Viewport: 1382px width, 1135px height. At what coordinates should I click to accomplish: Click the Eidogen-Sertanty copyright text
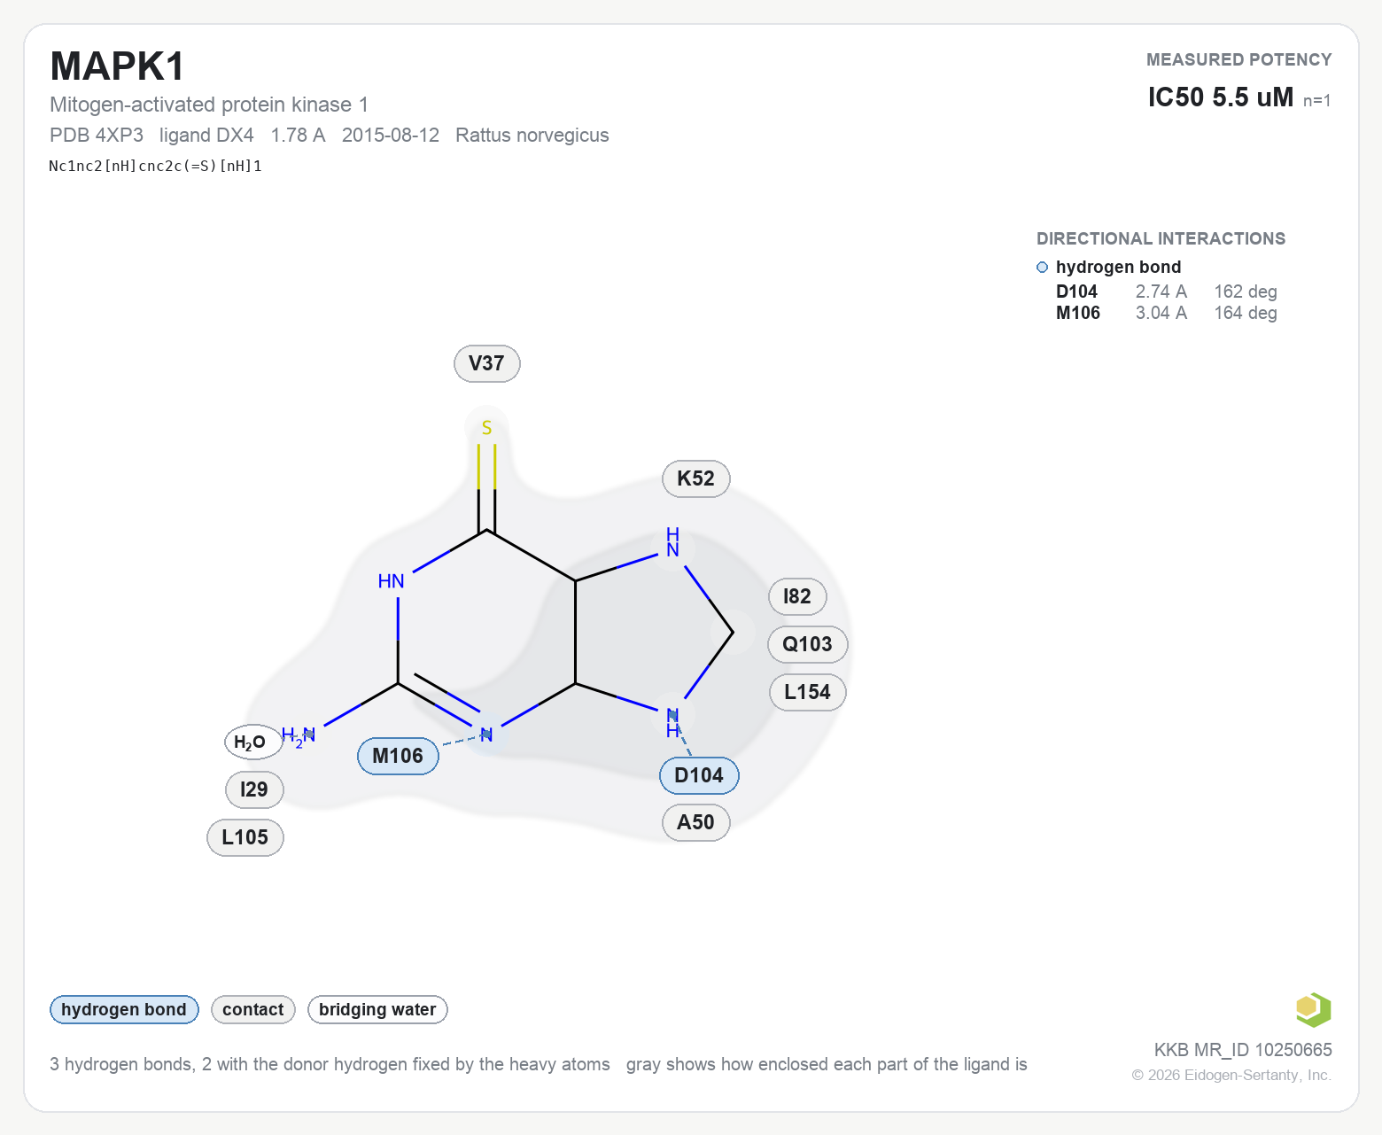[1231, 1075]
